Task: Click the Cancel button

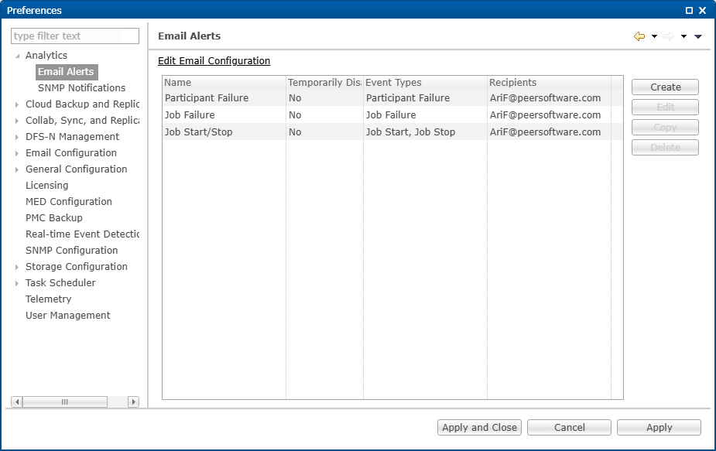Action: point(569,427)
